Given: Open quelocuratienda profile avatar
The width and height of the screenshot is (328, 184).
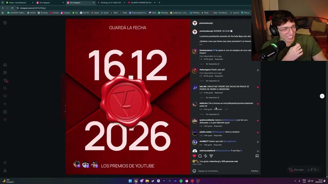Looking at the screenshot, I should pos(195,121).
